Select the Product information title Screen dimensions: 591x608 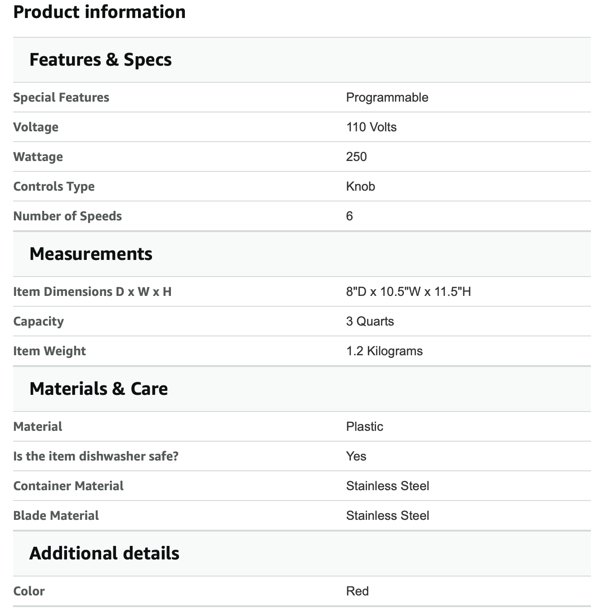99,12
